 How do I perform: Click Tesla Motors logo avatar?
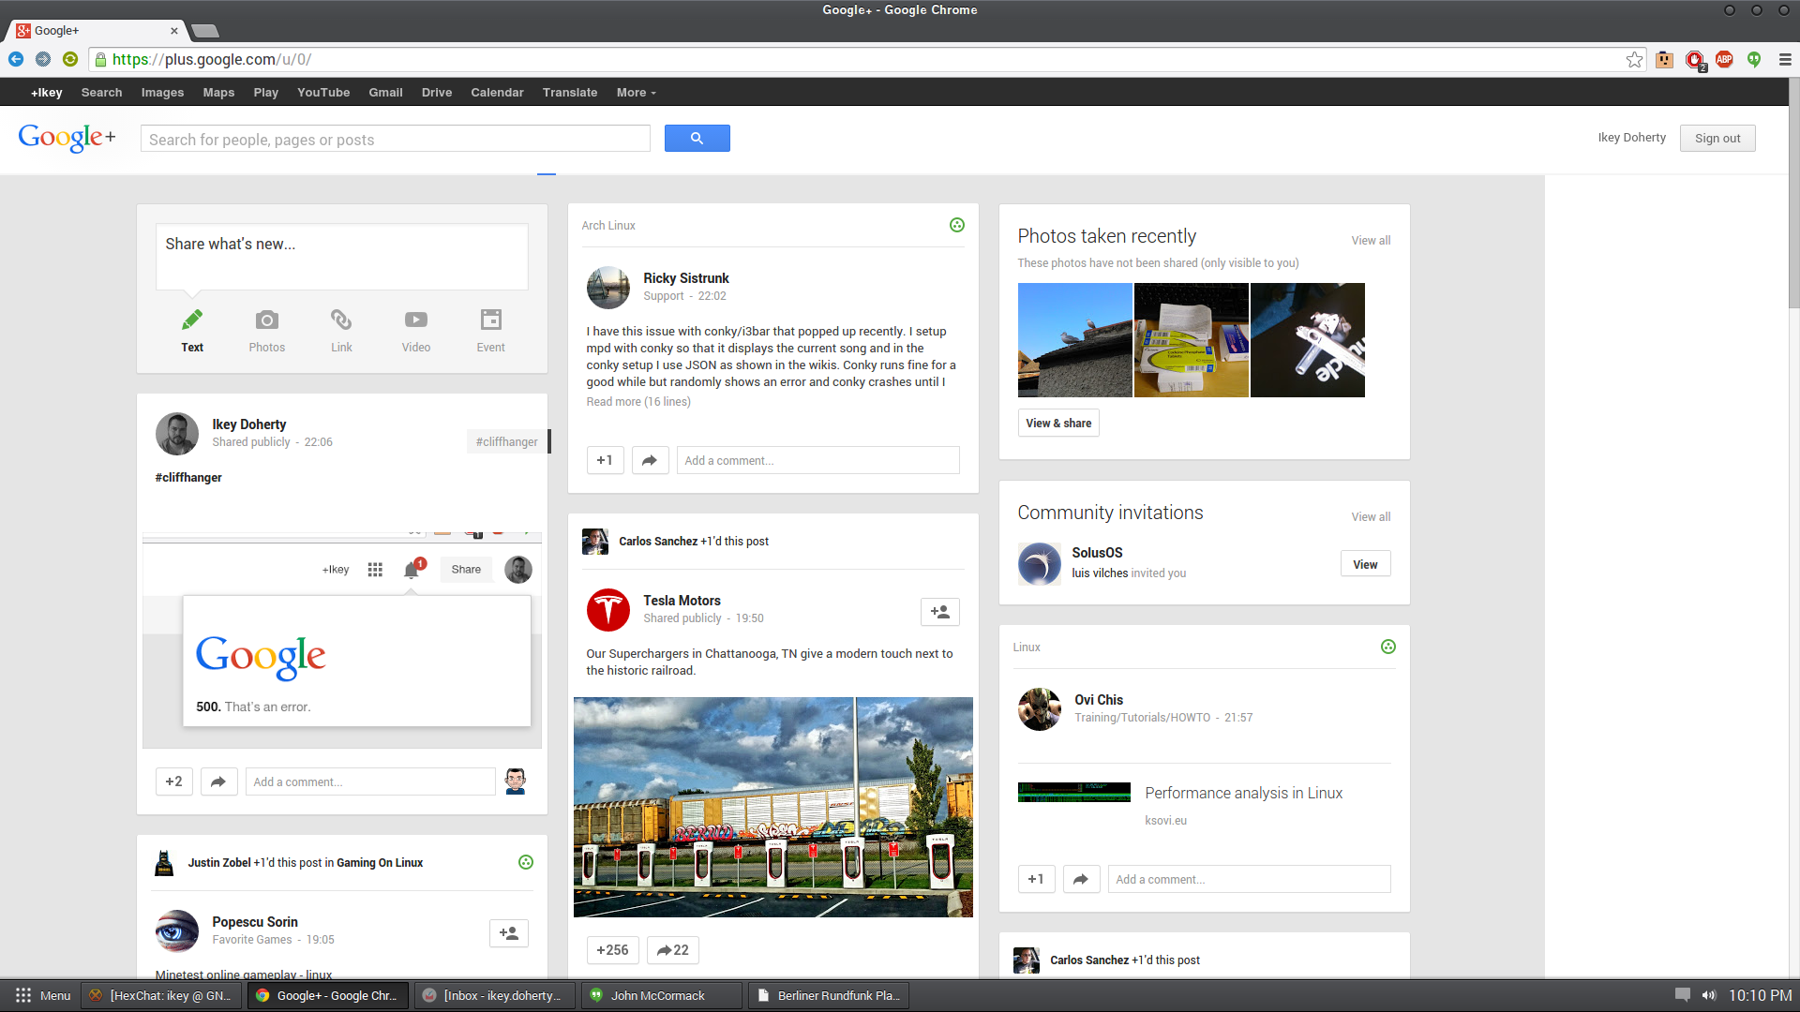[x=608, y=610]
